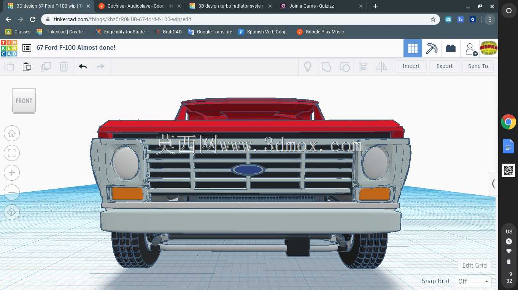Open Chrome three-dot menu
Viewport: 518px width, 290px height.
(490, 19)
